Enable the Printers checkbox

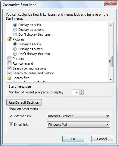click(x=10, y=59)
